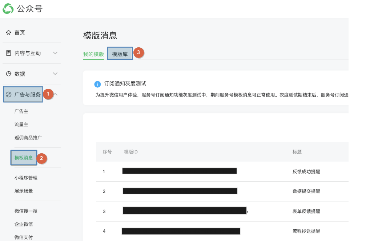Select 模板消息 in the sidebar
This screenshot has width=366, height=241.
click(24, 158)
